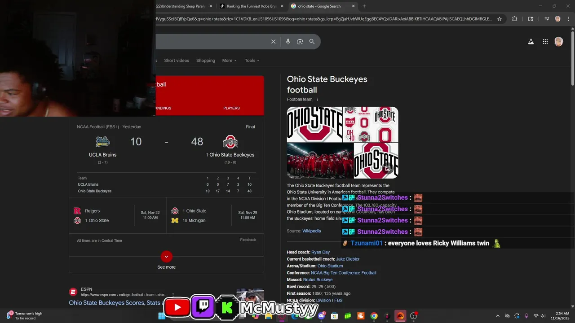Open the Google account avatar menu
Viewport: 575px width, 323px height.
point(559,42)
